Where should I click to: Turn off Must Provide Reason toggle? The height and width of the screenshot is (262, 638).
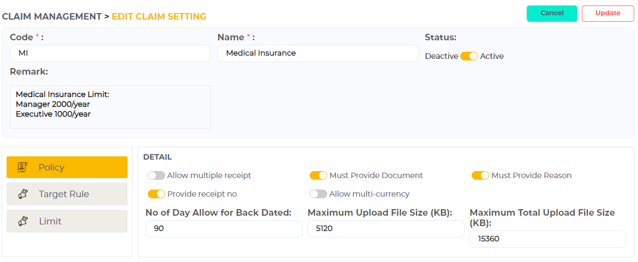click(480, 175)
